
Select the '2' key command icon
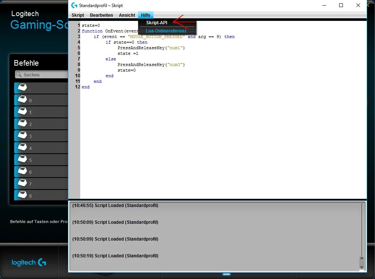click(22, 123)
